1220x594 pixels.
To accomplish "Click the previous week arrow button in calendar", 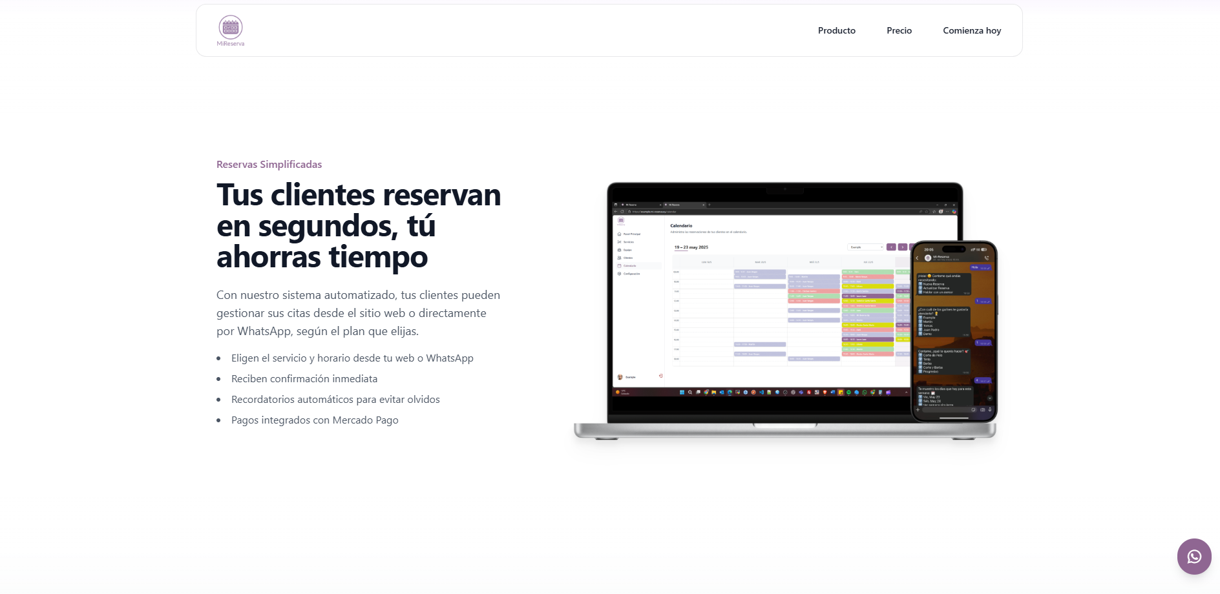I will (891, 247).
